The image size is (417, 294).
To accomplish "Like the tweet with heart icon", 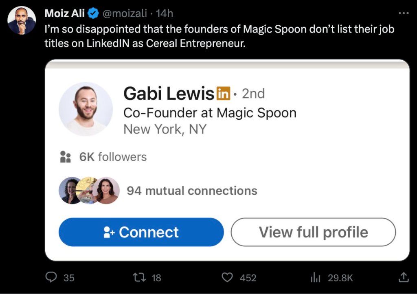I will [x=227, y=277].
